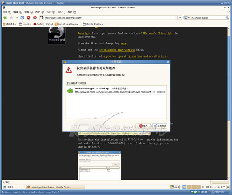Open the 计算机 (Computer) panel menu

8,187
